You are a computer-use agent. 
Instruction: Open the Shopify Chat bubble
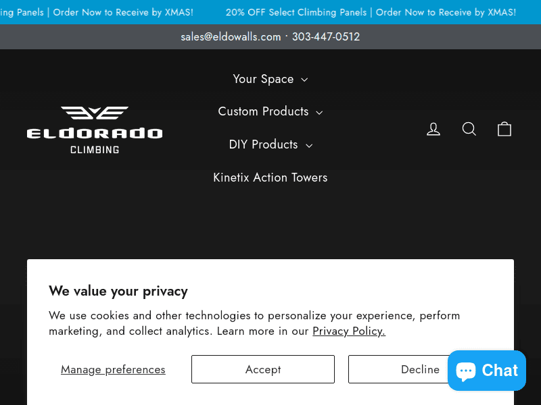487,371
